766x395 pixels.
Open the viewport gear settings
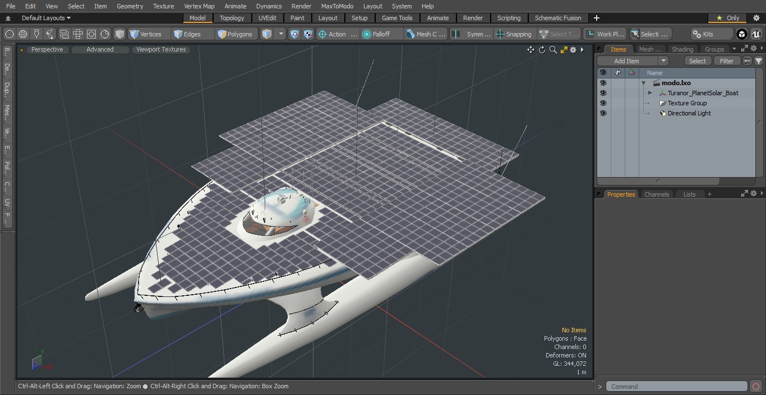coord(573,50)
